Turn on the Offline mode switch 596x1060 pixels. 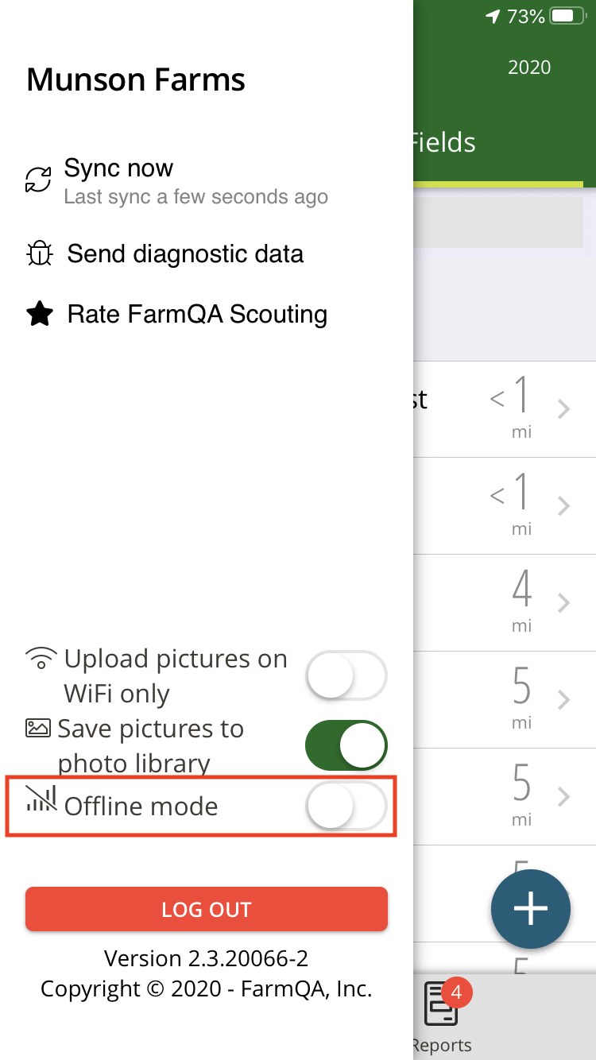click(346, 807)
